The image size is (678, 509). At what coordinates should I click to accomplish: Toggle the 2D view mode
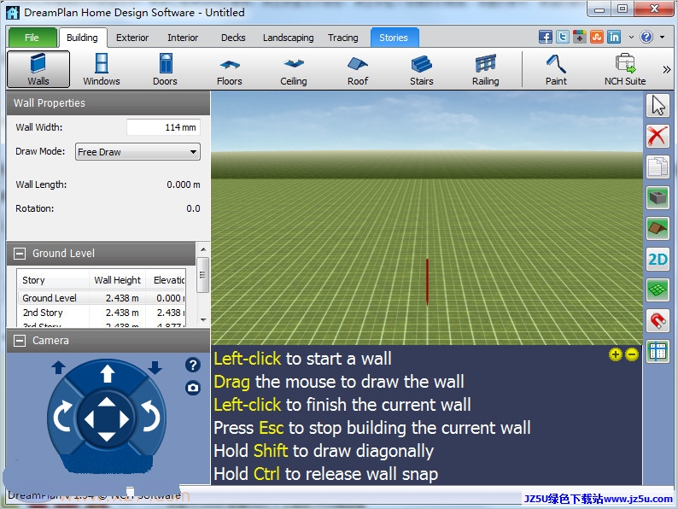(657, 260)
